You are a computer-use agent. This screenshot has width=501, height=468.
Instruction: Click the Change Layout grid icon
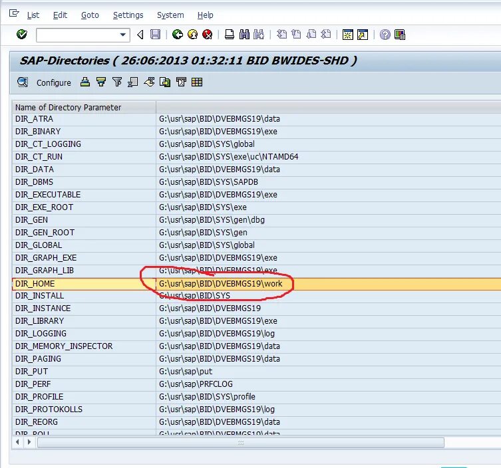197,82
